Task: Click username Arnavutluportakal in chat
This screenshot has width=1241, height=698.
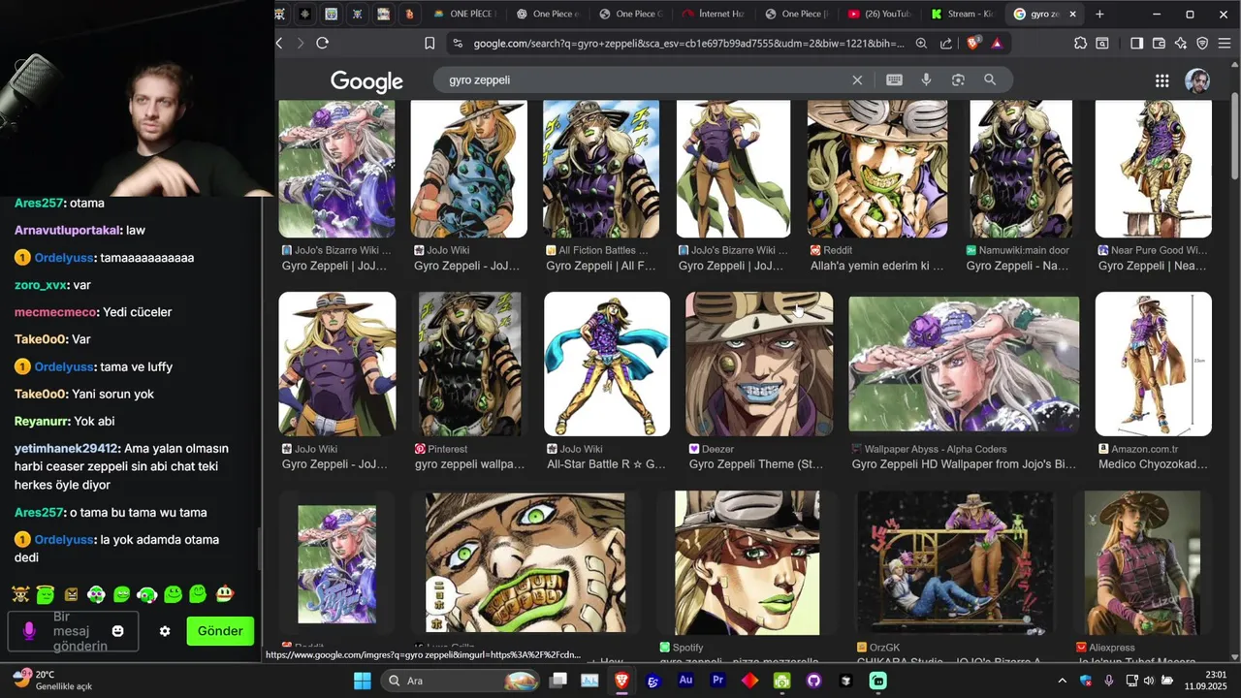Action: click(x=67, y=231)
